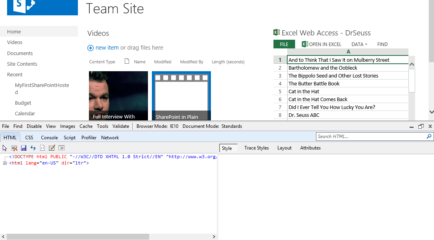Open the Full Interview With video thumbnail
This screenshot has height=240, width=434.
click(118, 95)
